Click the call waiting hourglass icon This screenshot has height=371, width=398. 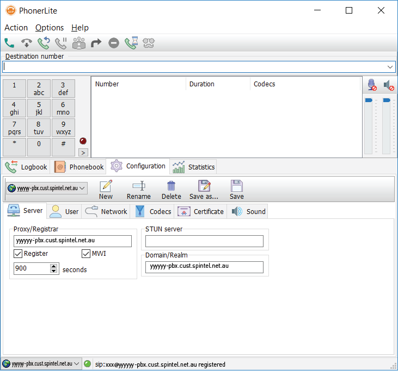click(131, 43)
